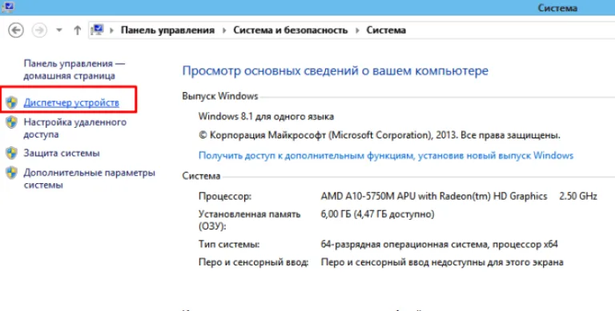Image resolution: width=615 pixels, height=311 pixels.
Task: Click the computer icon in address bar
Action: tap(97, 30)
